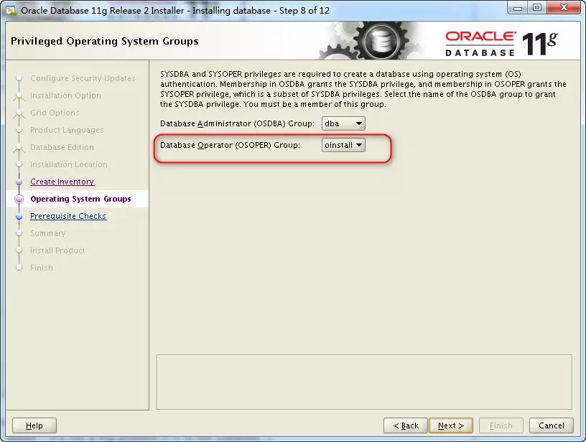Open Help for this installer step
The image size is (586, 442).
tap(34, 425)
